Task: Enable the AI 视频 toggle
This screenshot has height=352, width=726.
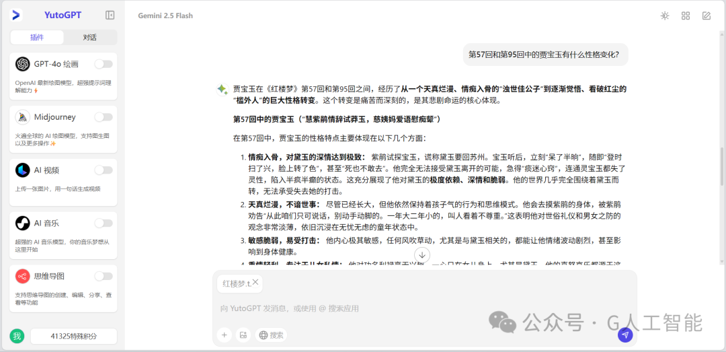Action: tap(104, 170)
